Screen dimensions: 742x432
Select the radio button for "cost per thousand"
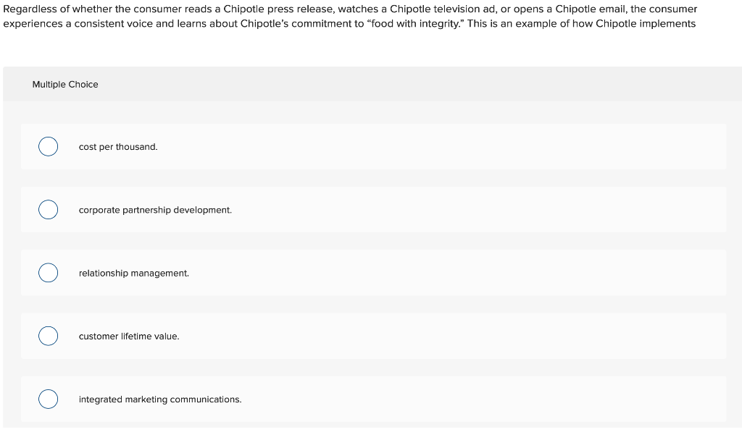48,146
